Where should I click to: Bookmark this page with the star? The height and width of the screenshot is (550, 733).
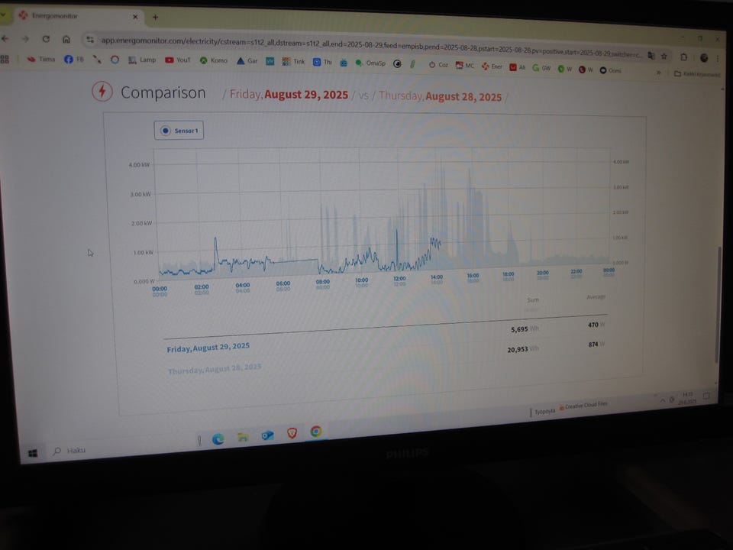click(x=664, y=56)
